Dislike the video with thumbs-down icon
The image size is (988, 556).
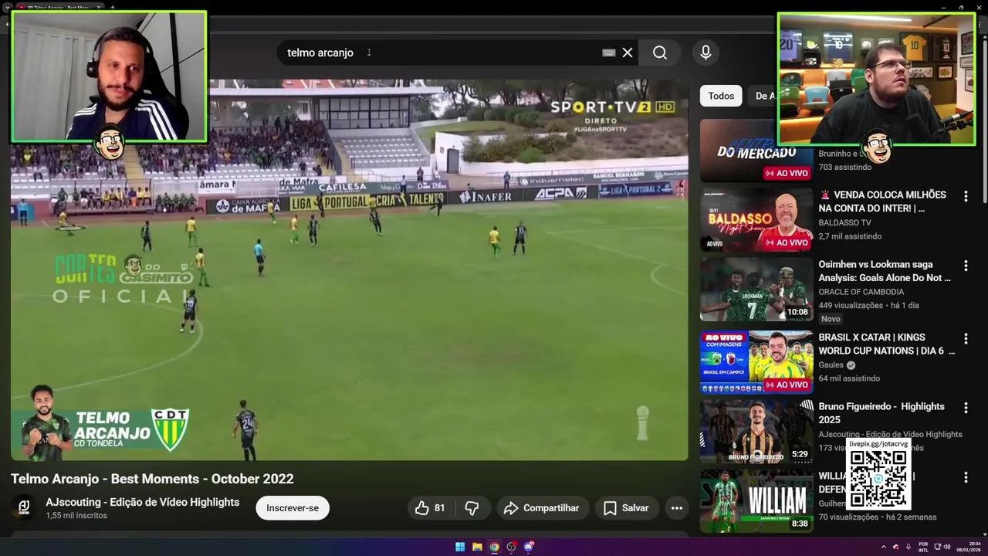click(472, 508)
